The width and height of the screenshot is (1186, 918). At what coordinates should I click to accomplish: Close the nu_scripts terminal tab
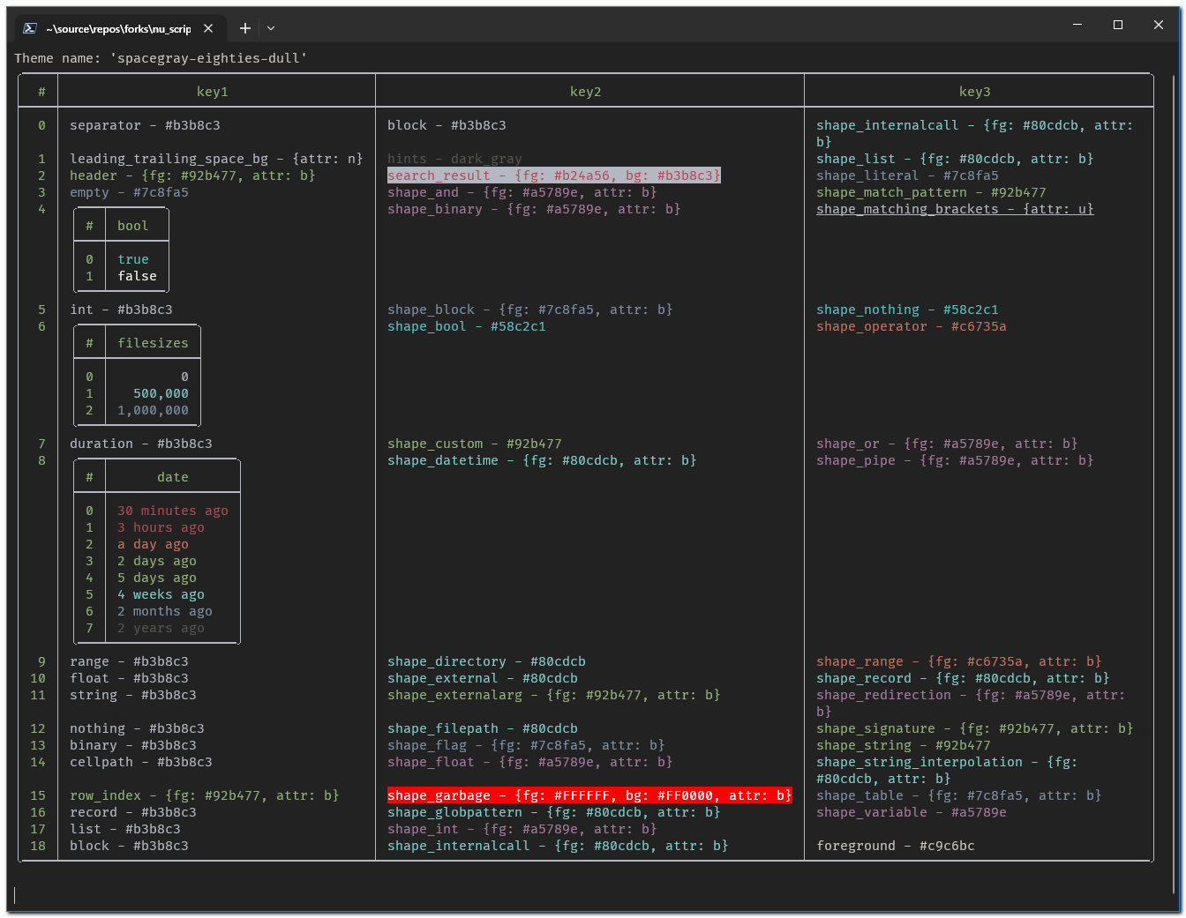[208, 28]
